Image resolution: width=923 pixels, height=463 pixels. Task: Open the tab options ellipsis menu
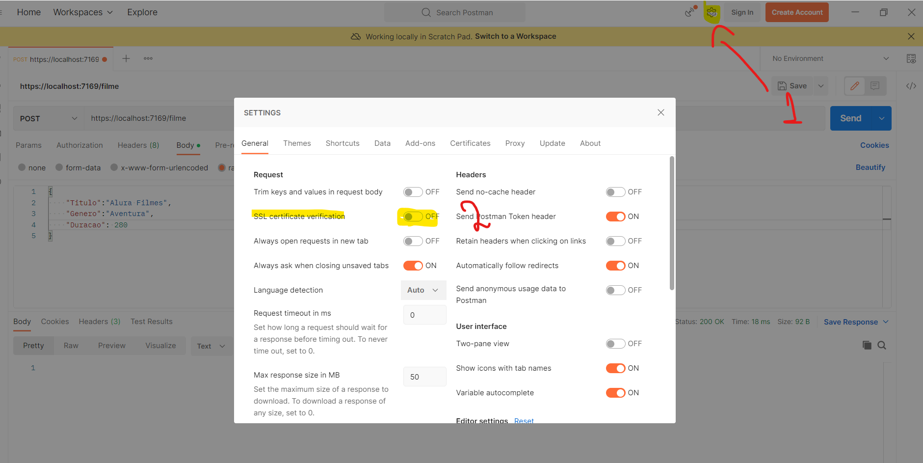tap(148, 58)
